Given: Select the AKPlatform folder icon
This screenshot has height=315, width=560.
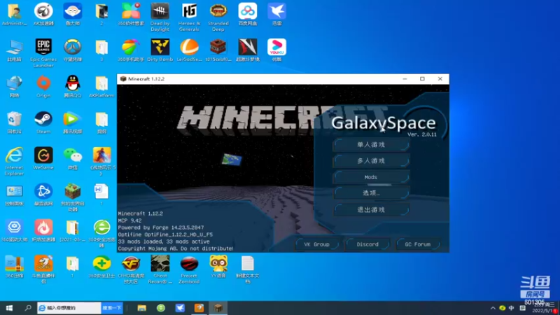Looking at the screenshot, I should point(101,86).
